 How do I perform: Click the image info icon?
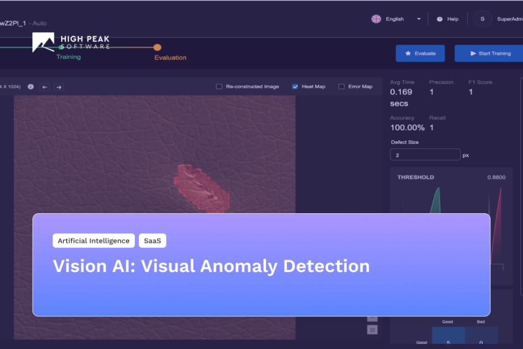coord(30,87)
